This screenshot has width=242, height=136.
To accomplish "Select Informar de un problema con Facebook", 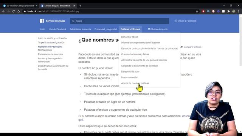I will coord(141,43).
